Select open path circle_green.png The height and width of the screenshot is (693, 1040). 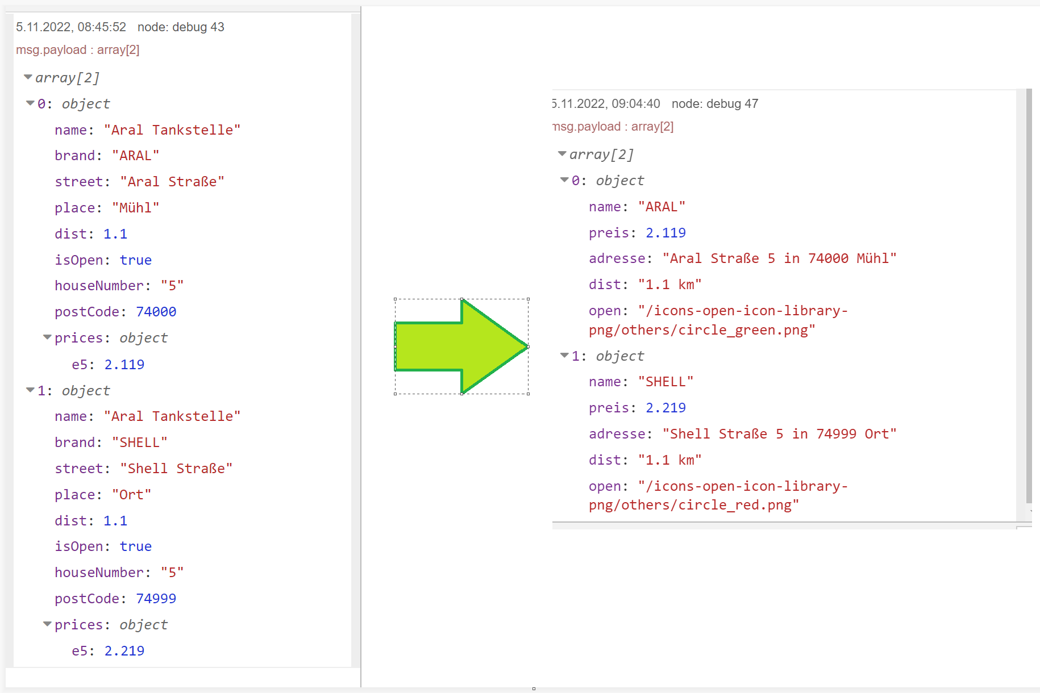pos(718,320)
